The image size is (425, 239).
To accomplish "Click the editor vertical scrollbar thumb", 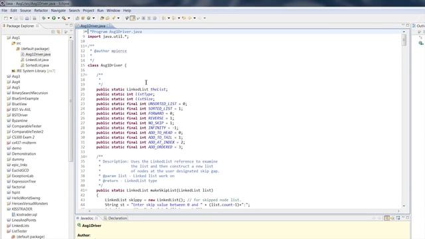I will tap(404, 40).
